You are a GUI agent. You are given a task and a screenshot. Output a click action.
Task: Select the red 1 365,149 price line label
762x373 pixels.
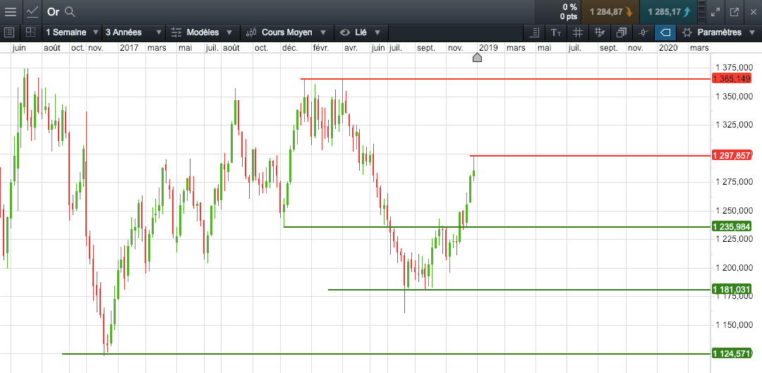732,79
